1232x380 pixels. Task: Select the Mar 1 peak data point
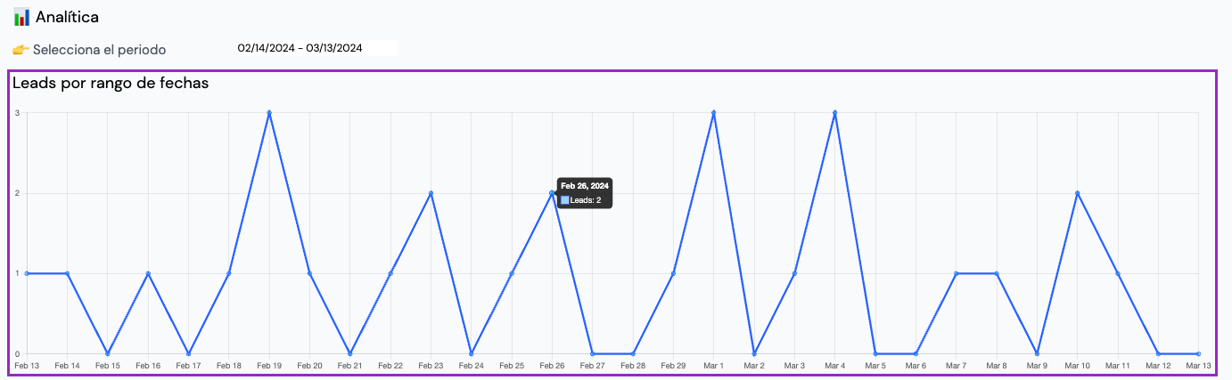(714, 113)
